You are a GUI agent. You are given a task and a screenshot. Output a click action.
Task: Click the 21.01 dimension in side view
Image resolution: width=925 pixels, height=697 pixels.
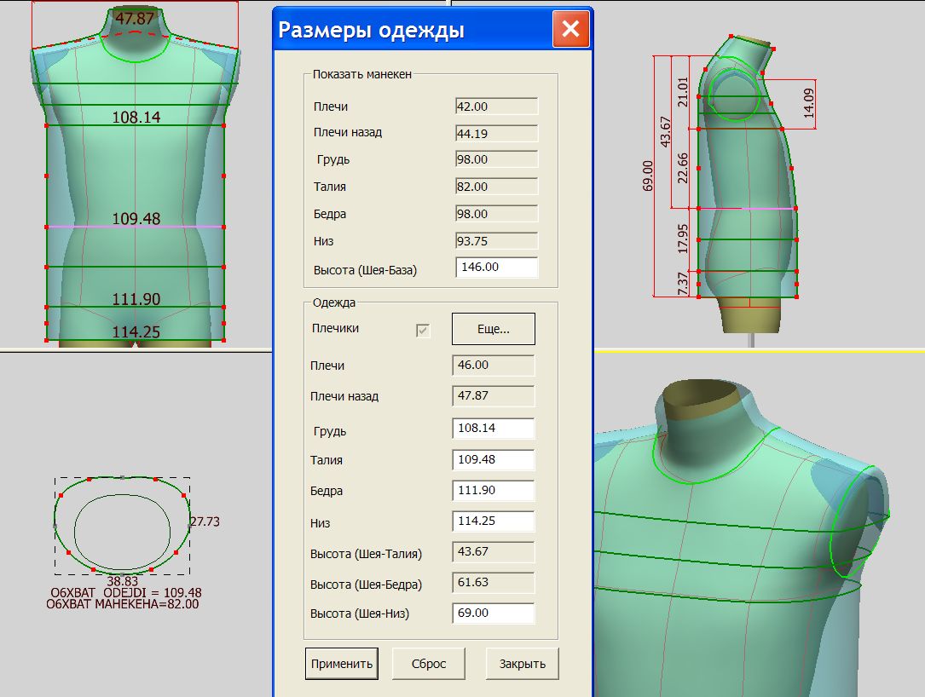tap(683, 92)
